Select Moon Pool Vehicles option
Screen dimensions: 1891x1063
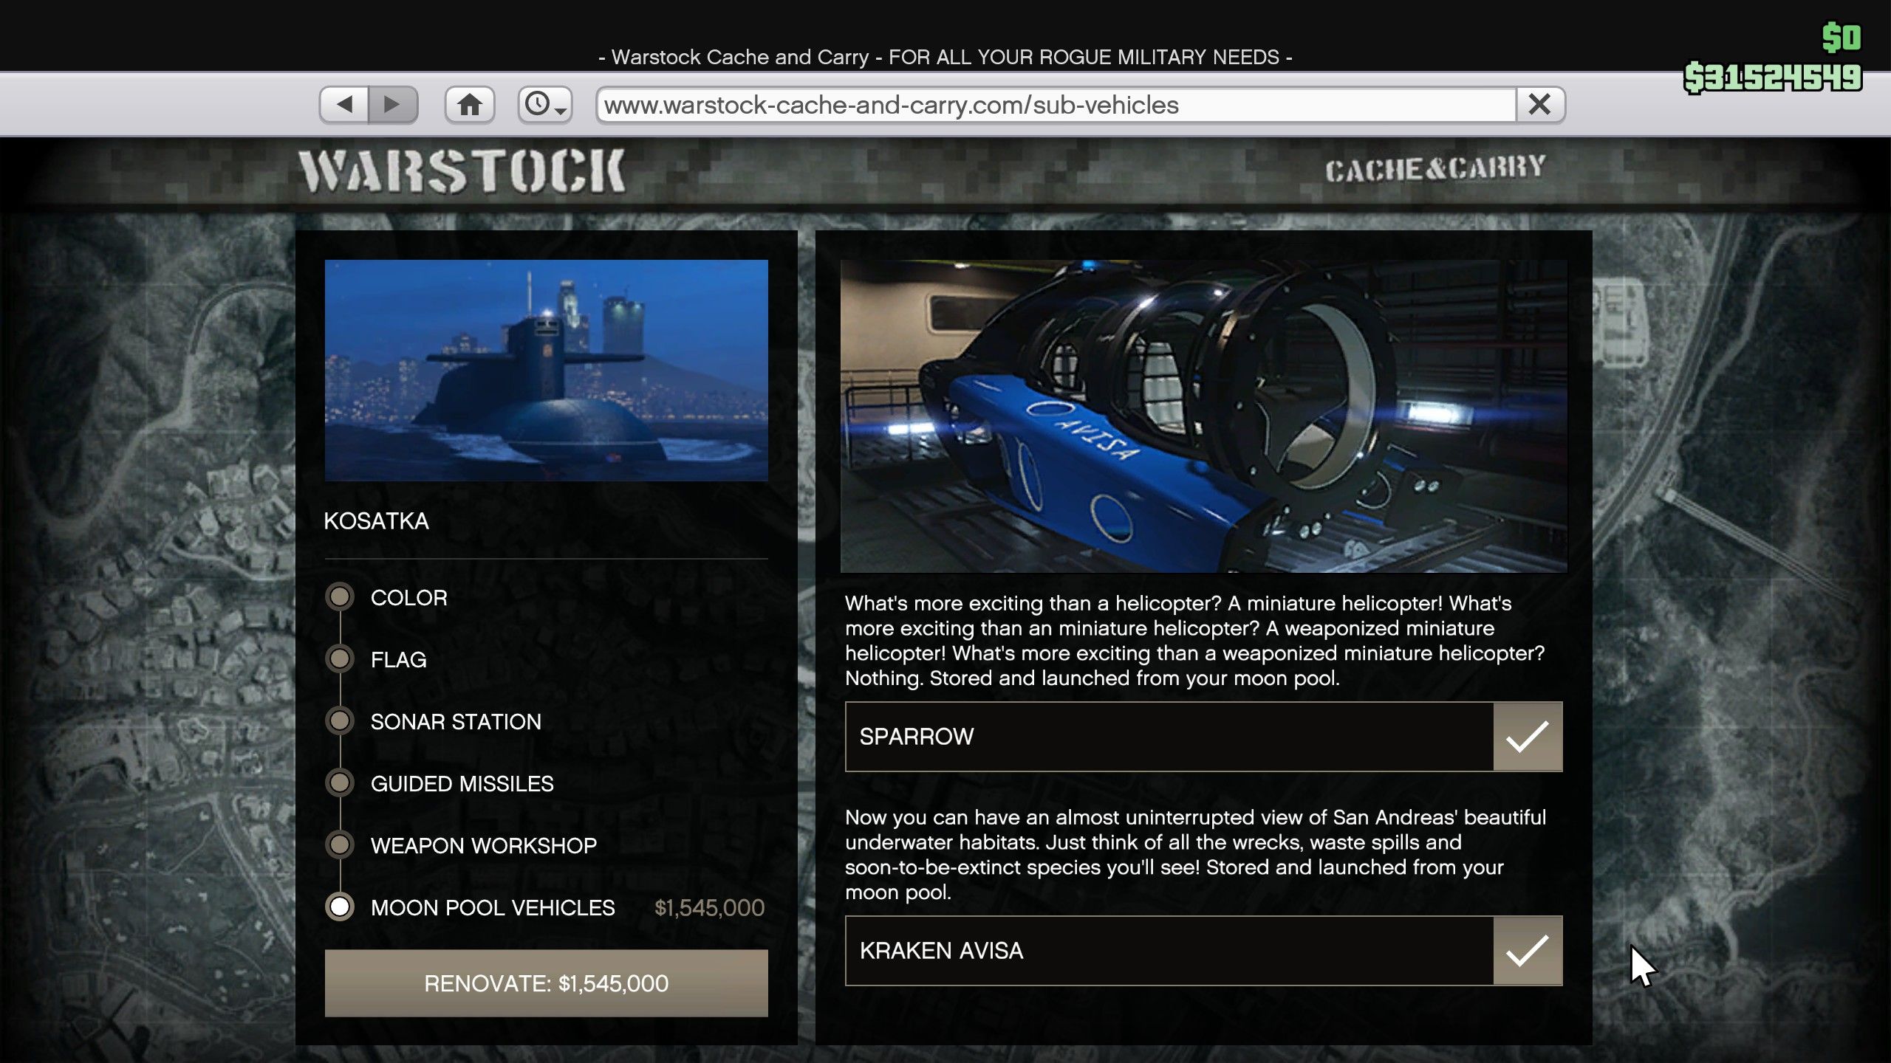pyautogui.click(x=492, y=907)
